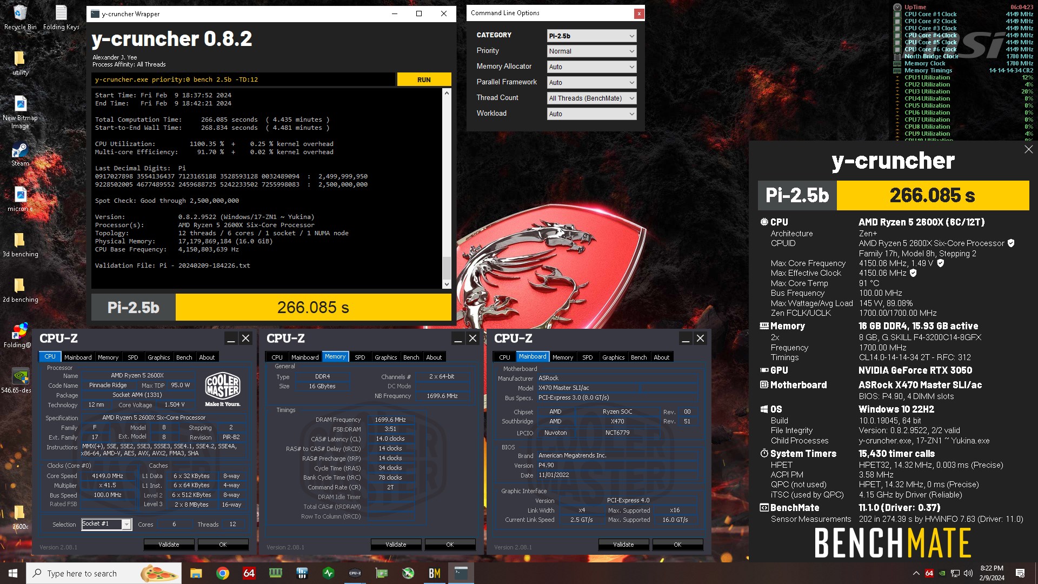Click OK in the right CPU-Z window
Image resolution: width=1038 pixels, height=584 pixels.
(x=677, y=545)
